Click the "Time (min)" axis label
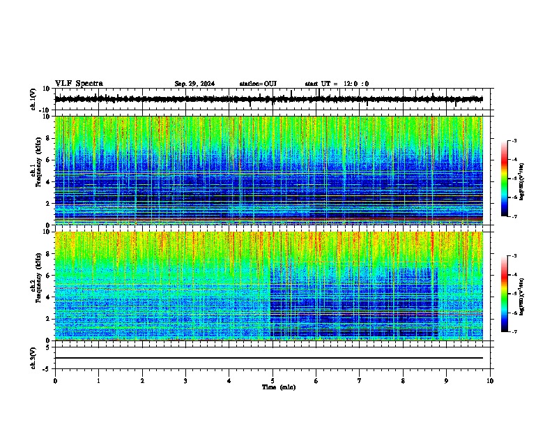This screenshot has height=427, width=552. [279, 387]
